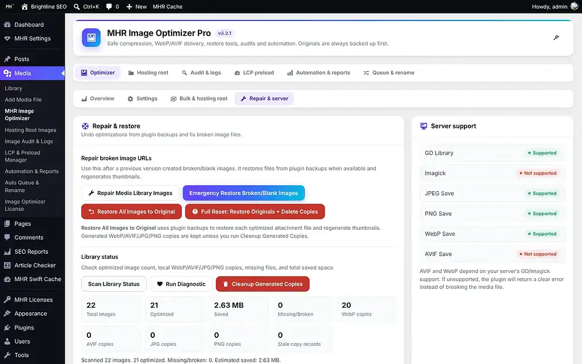This screenshot has width=582, height=364.
Task: Switch to the Overview sub-tab
Action: click(x=98, y=98)
